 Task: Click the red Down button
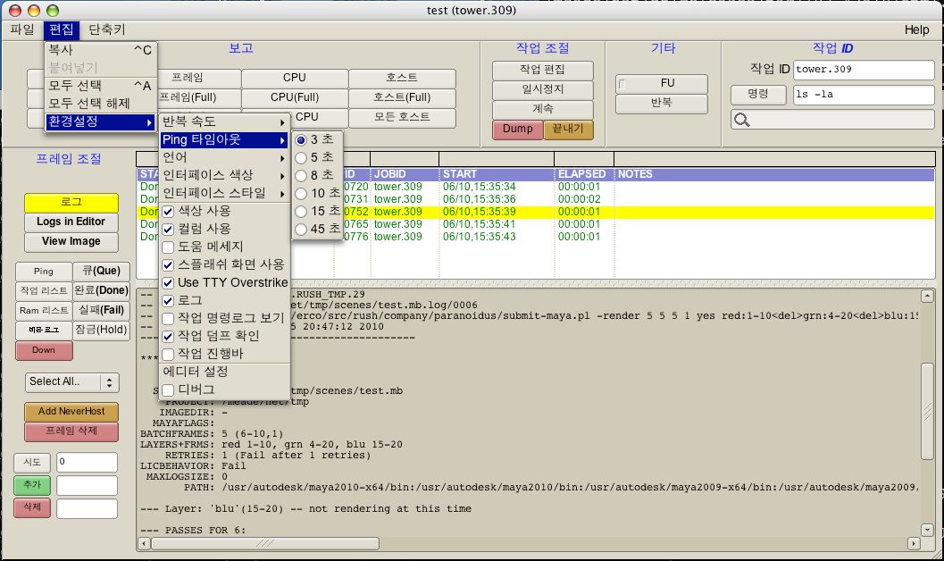point(44,350)
